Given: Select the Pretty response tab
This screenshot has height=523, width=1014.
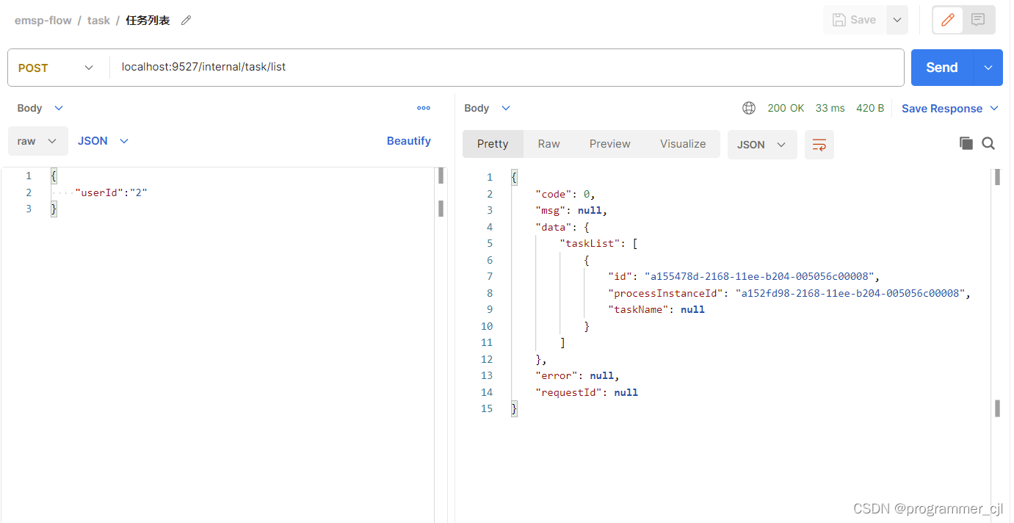Looking at the screenshot, I should 493,144.
